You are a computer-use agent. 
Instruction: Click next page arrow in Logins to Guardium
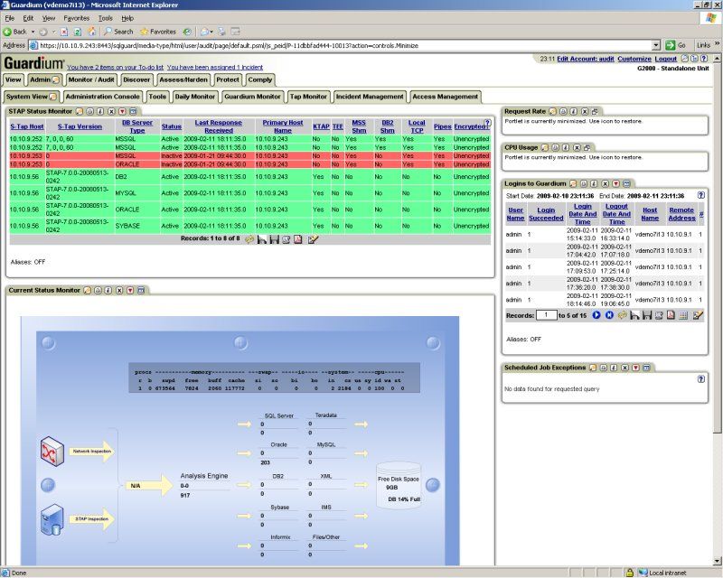596,315
